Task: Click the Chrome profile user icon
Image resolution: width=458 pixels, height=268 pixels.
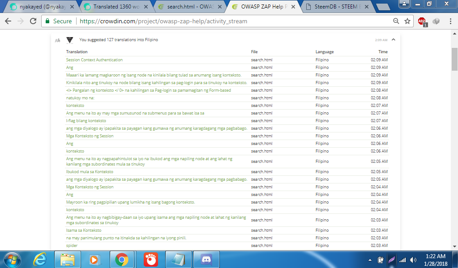Action: point(404,4)
